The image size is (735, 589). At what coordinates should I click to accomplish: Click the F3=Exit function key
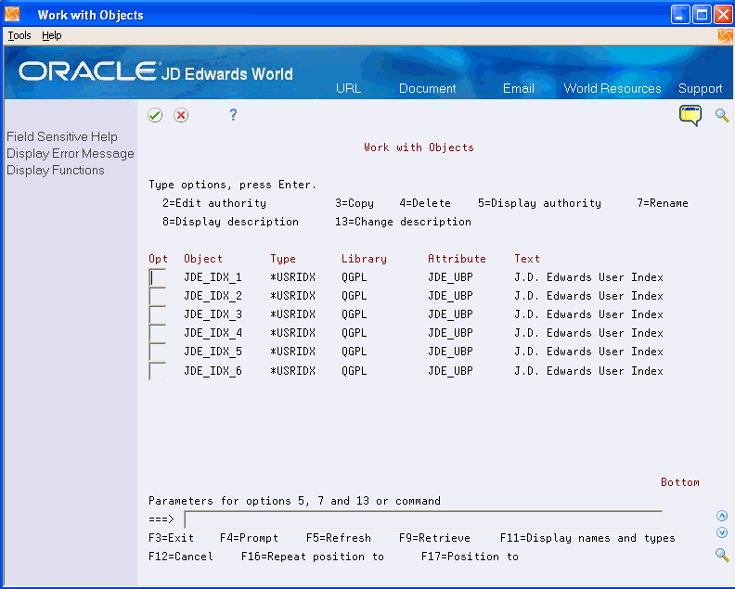click(x=171, y=538)
